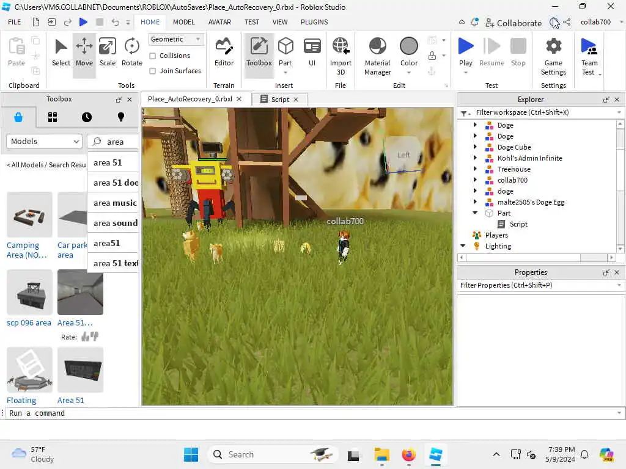Activate the Scale tool
Screen dimensions: 626x469
(x=108, y=53)
